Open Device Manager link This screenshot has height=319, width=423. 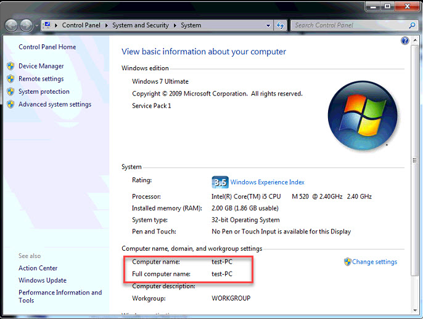41,66
